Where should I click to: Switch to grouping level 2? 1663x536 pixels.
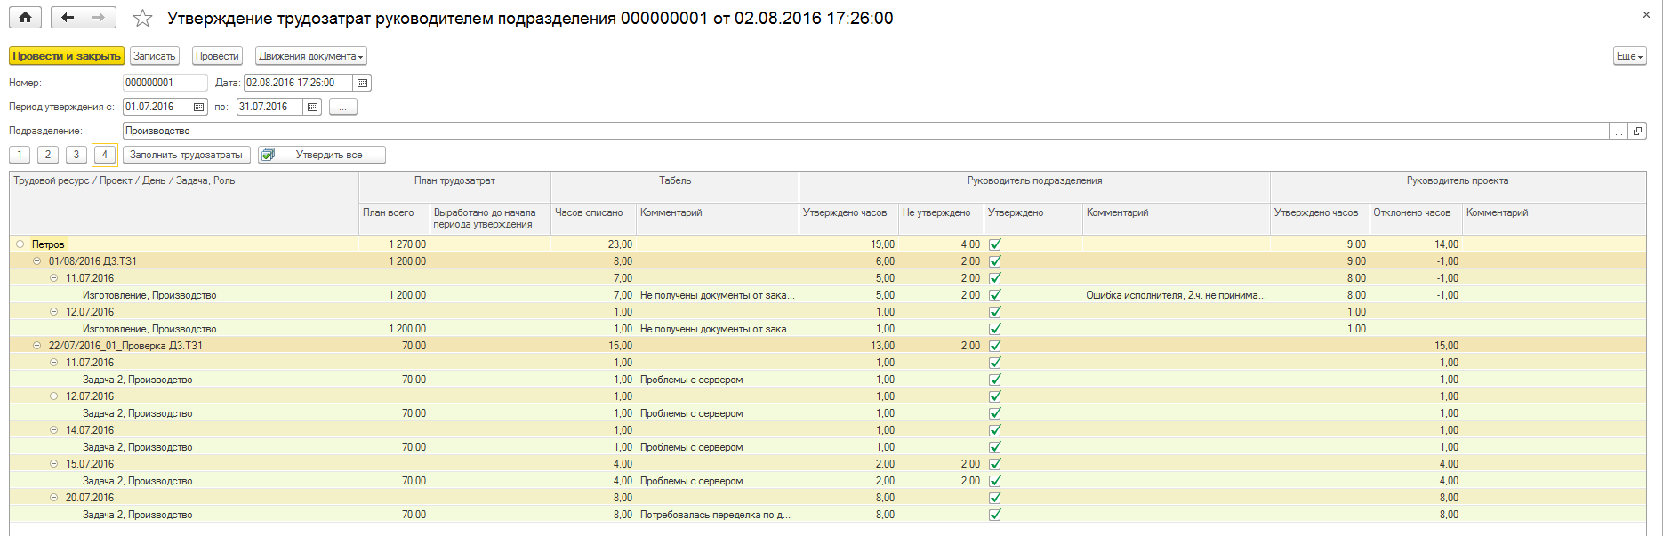pyautogui.click(x=48, y=155)
